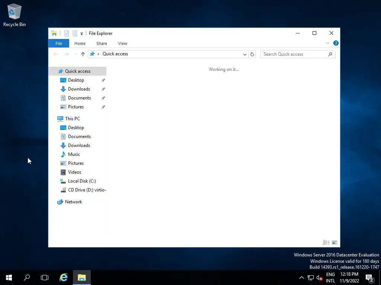Click the File Explorer title bar icon
Image resolution: width=381 pixels, height=285 pixels.
click(x=54, y=33)
